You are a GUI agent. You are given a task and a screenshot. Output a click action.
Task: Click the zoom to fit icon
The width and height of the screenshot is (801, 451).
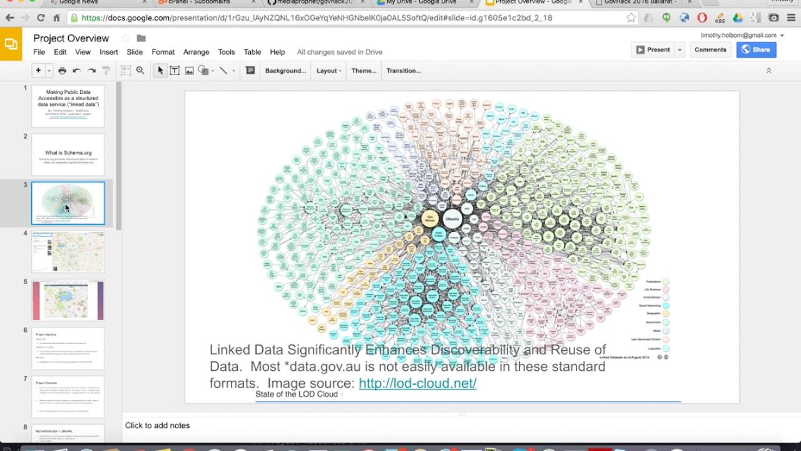point(126,71)
